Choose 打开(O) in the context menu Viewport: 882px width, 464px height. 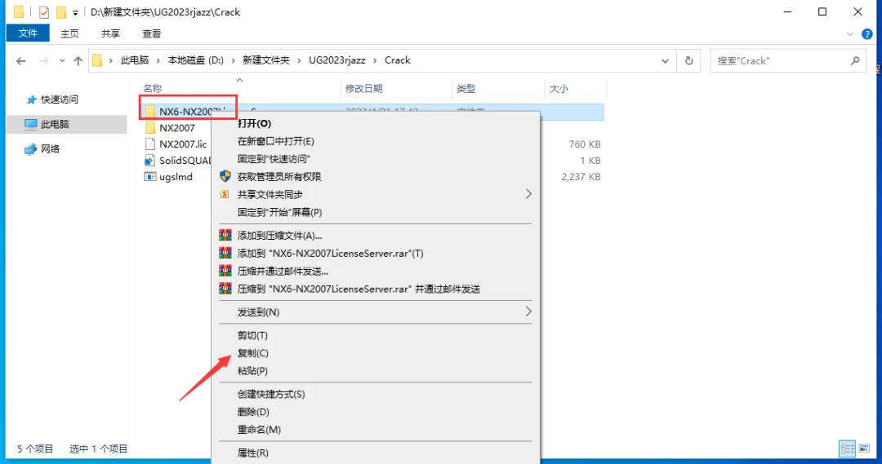[x=375, y=124]
